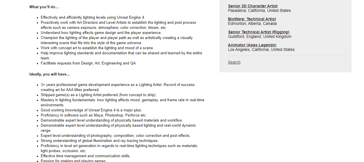The width and height of the screenshot is (364, 162).
Task: Click the global illumination and ray tracing bullet
Action: click(x=100, y=141)
